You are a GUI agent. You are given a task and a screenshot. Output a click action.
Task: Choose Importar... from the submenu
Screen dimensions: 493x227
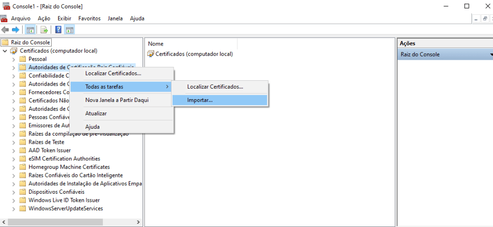click(200, 100)
